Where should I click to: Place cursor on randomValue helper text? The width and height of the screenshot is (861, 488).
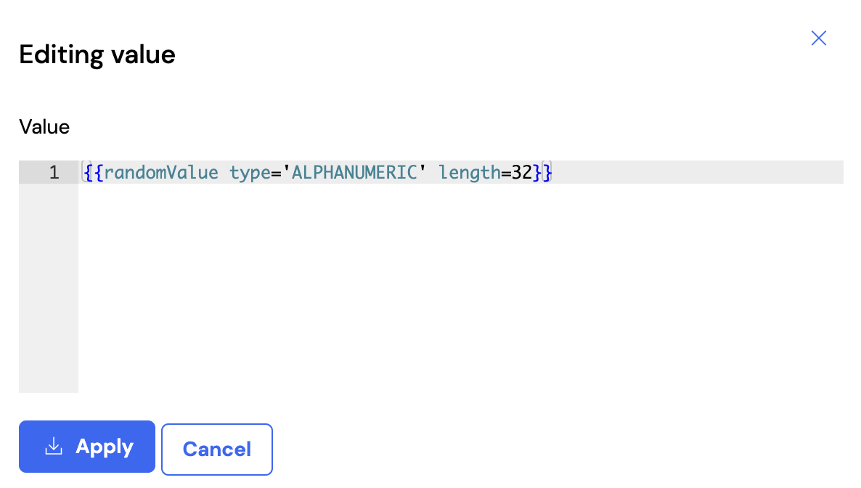(161, 173)
